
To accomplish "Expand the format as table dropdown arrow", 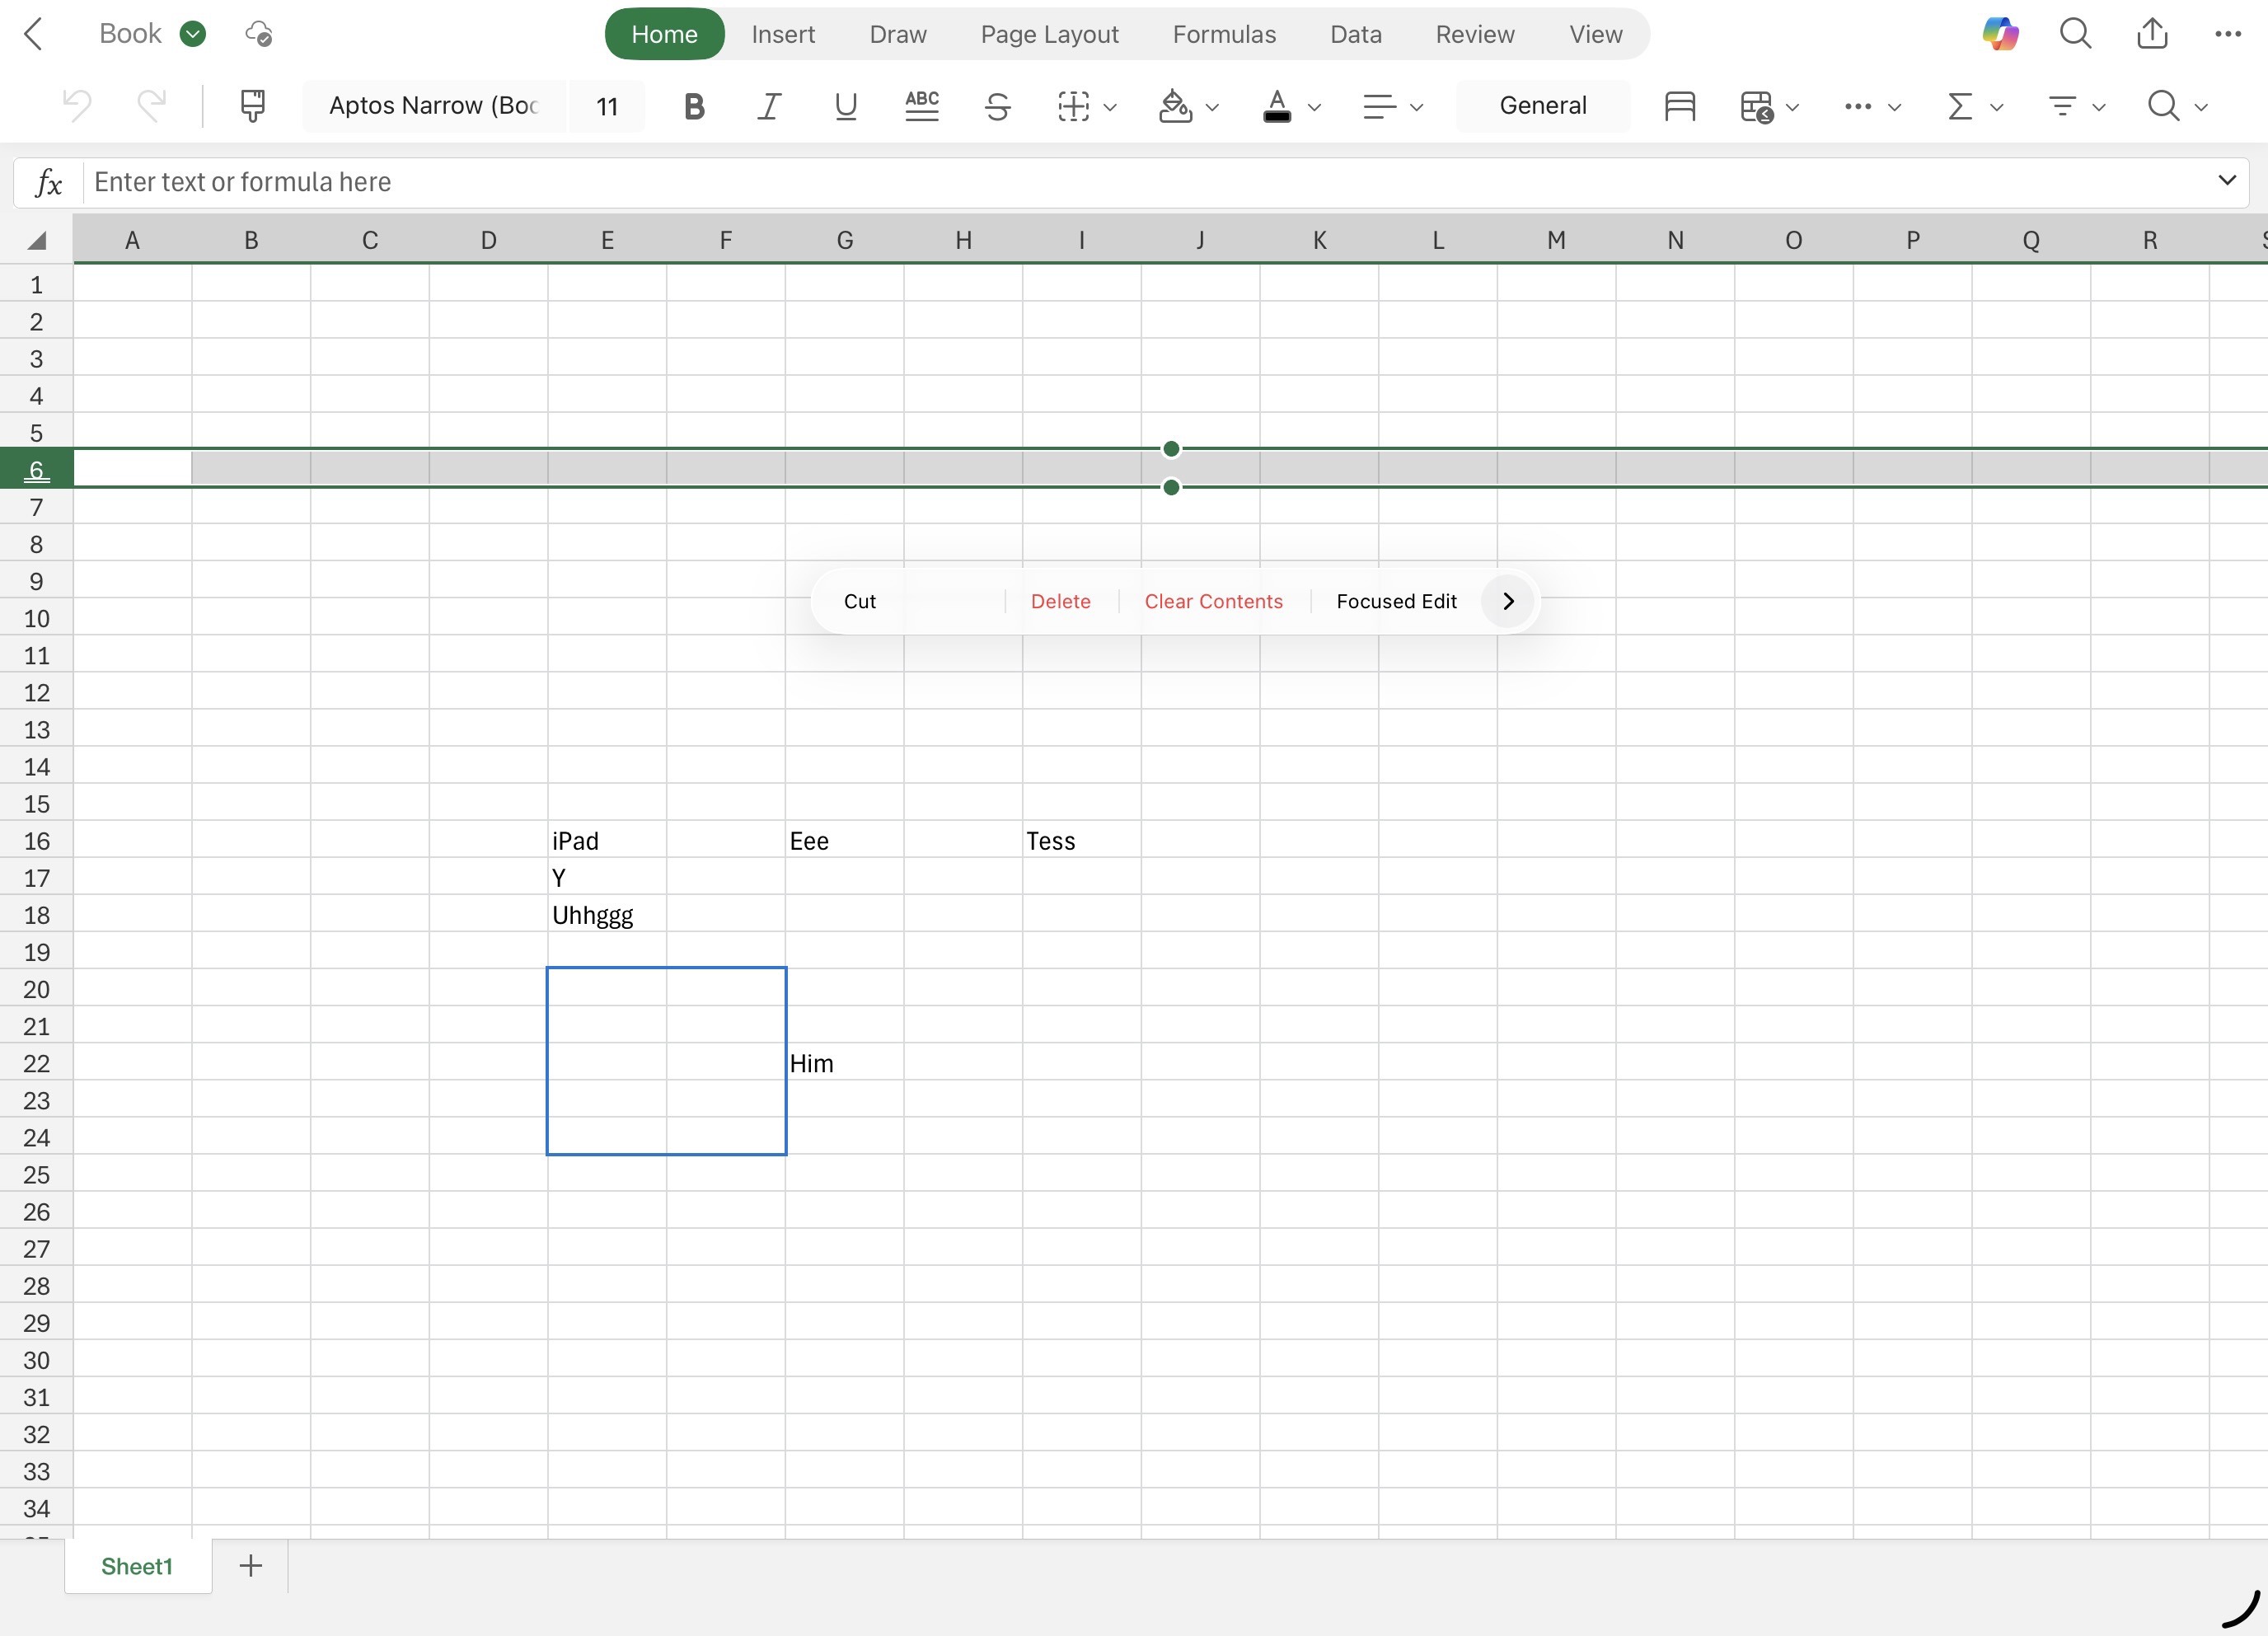I will point(1792,107).
